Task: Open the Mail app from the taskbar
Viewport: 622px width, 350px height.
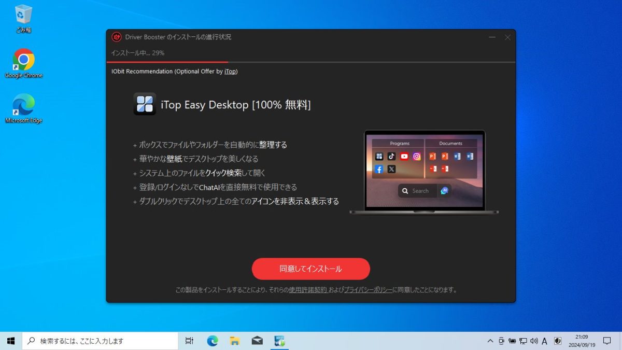Action: [x=257, y=341]
